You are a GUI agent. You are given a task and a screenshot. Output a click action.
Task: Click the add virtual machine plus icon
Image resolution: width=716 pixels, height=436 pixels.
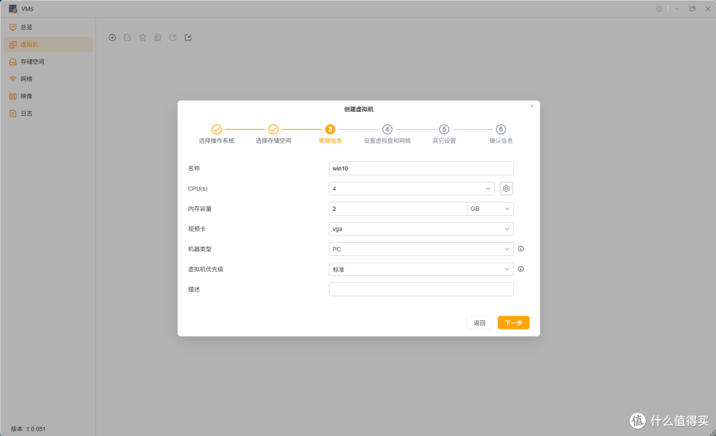click(x=112, y=38)
